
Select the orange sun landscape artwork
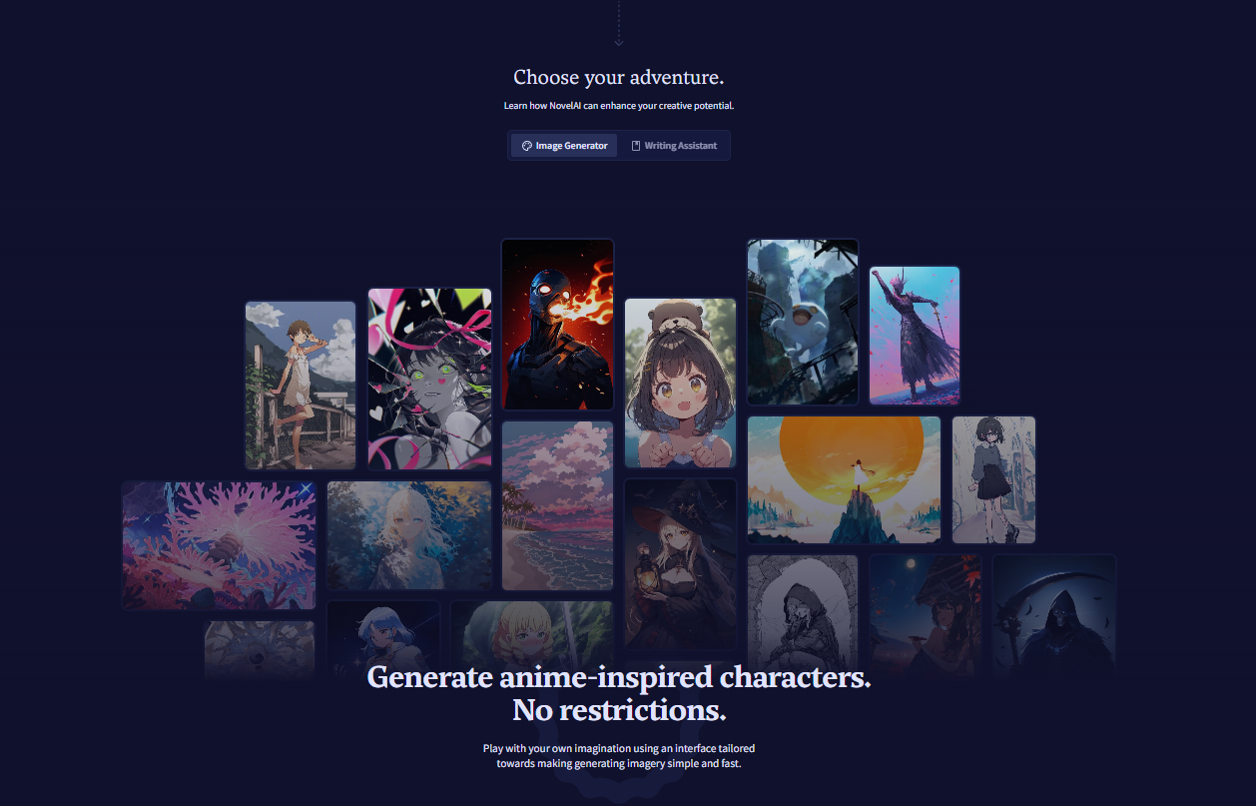click(844, 479)
